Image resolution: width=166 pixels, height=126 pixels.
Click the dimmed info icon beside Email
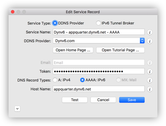(x=150, y=63)
